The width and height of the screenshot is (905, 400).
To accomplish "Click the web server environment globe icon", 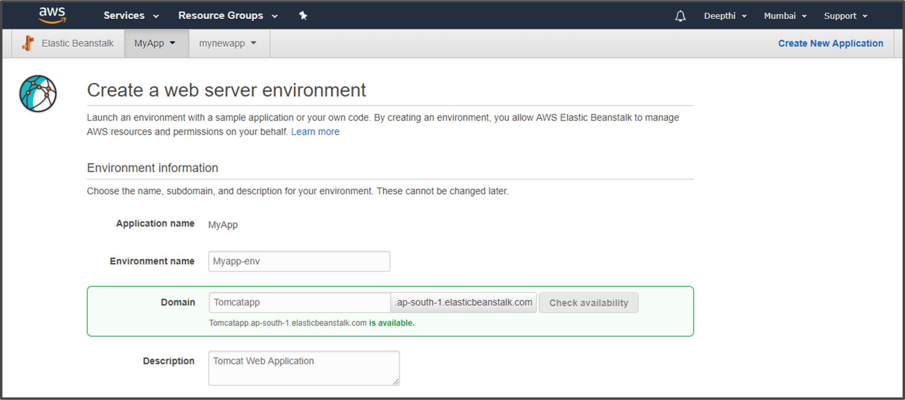I will click(x=38, y=94).
